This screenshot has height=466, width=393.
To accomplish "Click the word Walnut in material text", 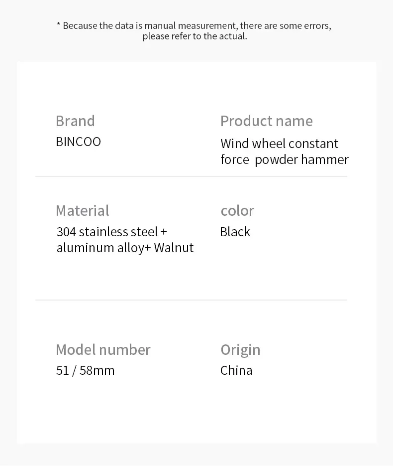I will pos(174,248).
